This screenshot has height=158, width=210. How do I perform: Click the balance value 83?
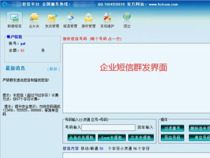click(x=22, y=51)
